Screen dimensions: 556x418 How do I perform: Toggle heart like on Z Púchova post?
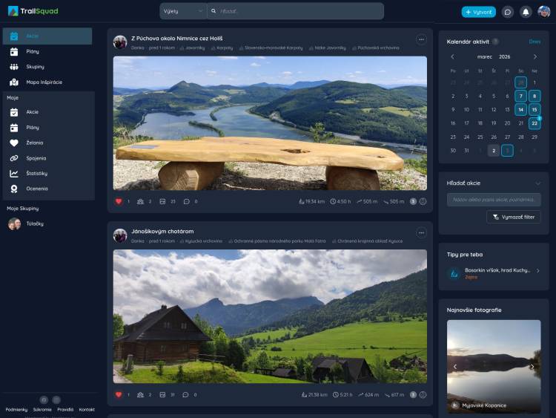[119, 201]
